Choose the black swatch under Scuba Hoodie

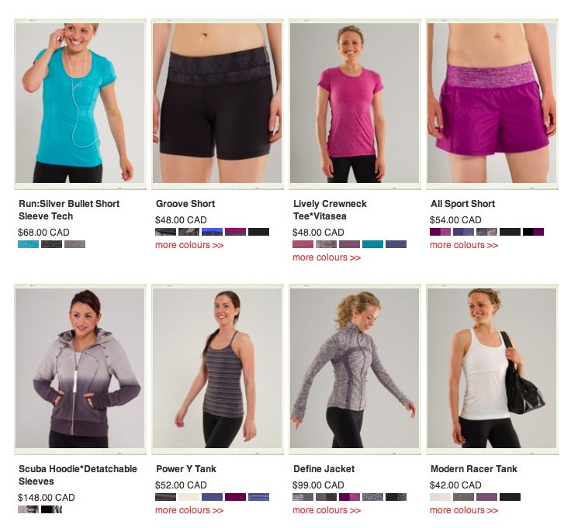coord(52,509)
